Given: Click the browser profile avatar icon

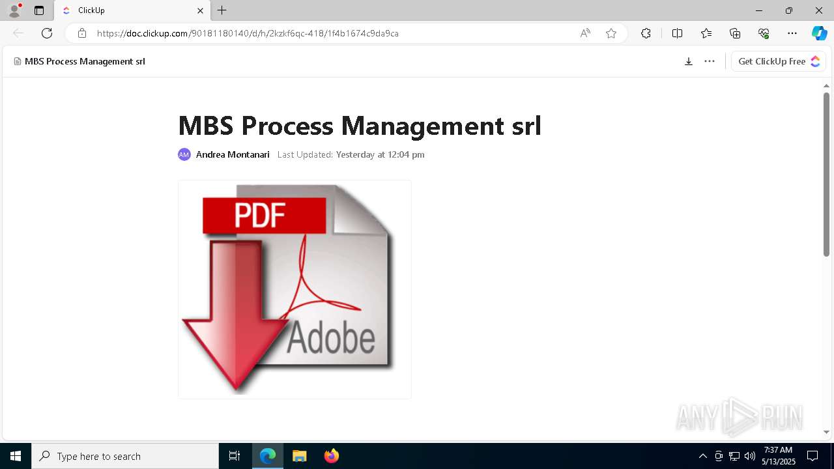Looking at the screenshot, I should [14, 10].
